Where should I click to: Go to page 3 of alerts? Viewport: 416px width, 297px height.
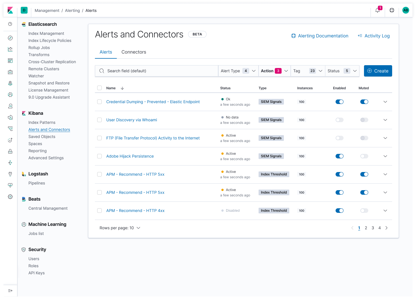[x=373, y=228]
